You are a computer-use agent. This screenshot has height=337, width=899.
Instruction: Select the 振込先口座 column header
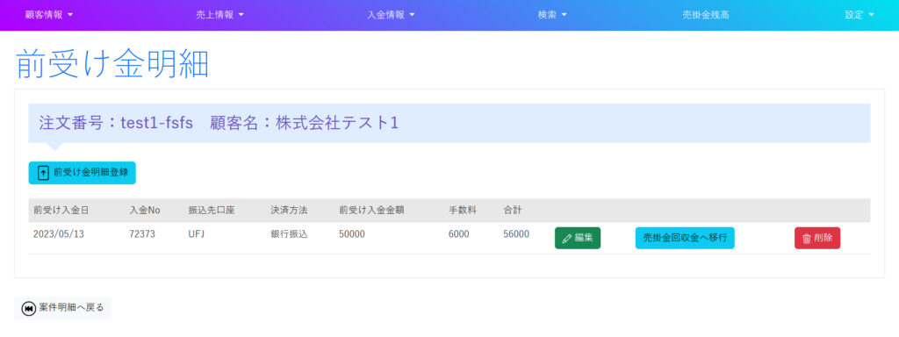click(x=212, y=211)
